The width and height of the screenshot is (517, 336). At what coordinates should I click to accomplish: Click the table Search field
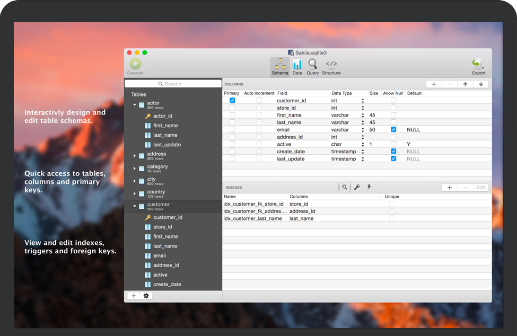pyautogui.click(x=173, y=84)
